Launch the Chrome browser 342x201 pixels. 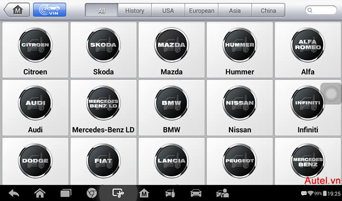click(92, 193)
